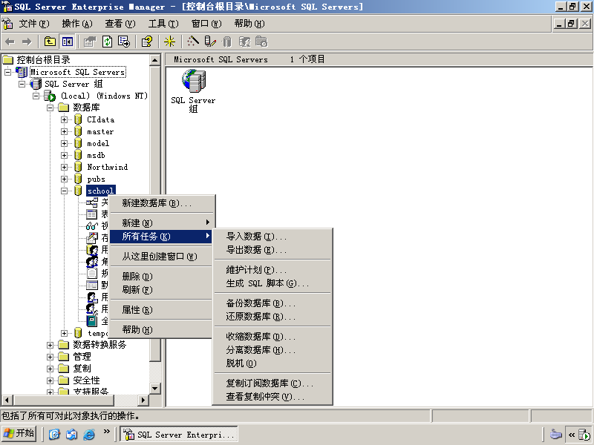The image size is (594, 445).
Task: Choose 备份数据库(B)... option
Action: (272, 303)
